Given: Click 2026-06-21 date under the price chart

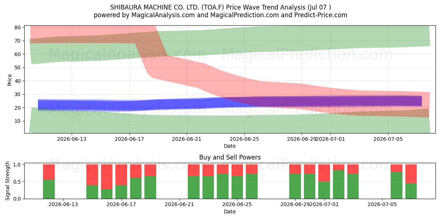Looking at the screenshot, I should (x=187, y=139).
